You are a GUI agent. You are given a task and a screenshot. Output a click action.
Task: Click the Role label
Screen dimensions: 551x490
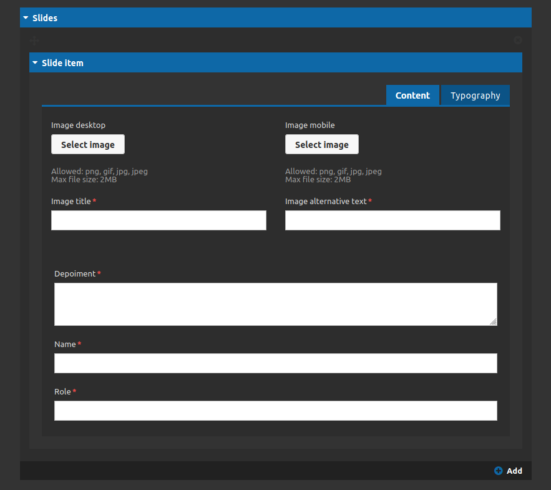pyautogui.click(x=62, y=391)
